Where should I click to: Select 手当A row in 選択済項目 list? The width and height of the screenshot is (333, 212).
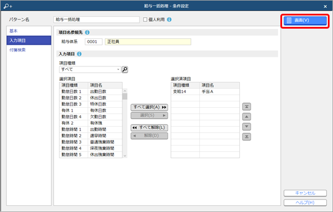(205, 92)
